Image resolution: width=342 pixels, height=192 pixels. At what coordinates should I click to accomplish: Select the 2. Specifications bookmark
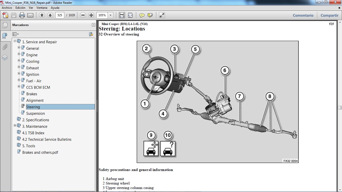(x=36, y=120)
